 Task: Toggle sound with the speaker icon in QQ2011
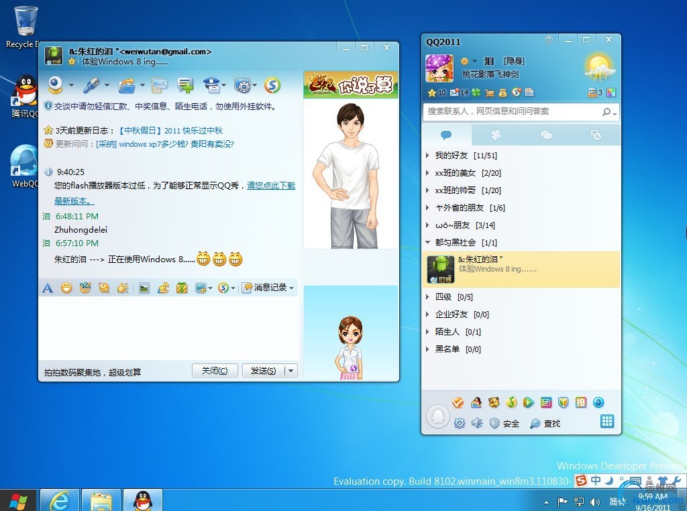pos(477,423)
